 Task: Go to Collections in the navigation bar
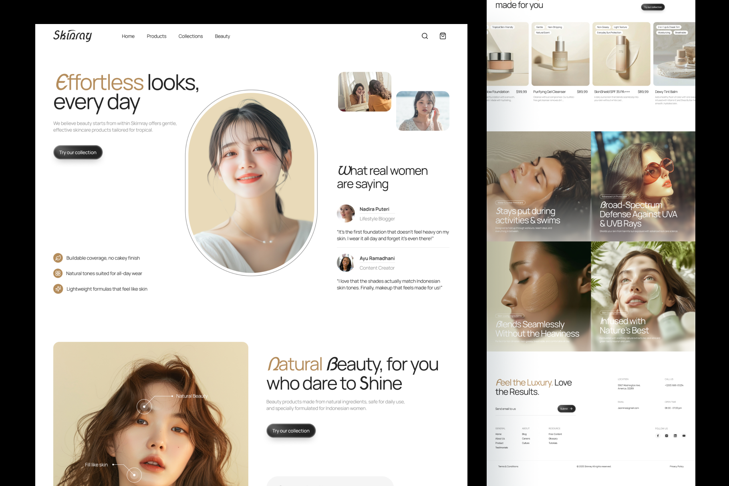[x=190, y=36]
